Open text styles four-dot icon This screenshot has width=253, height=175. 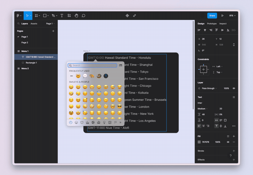click(234, 97)
